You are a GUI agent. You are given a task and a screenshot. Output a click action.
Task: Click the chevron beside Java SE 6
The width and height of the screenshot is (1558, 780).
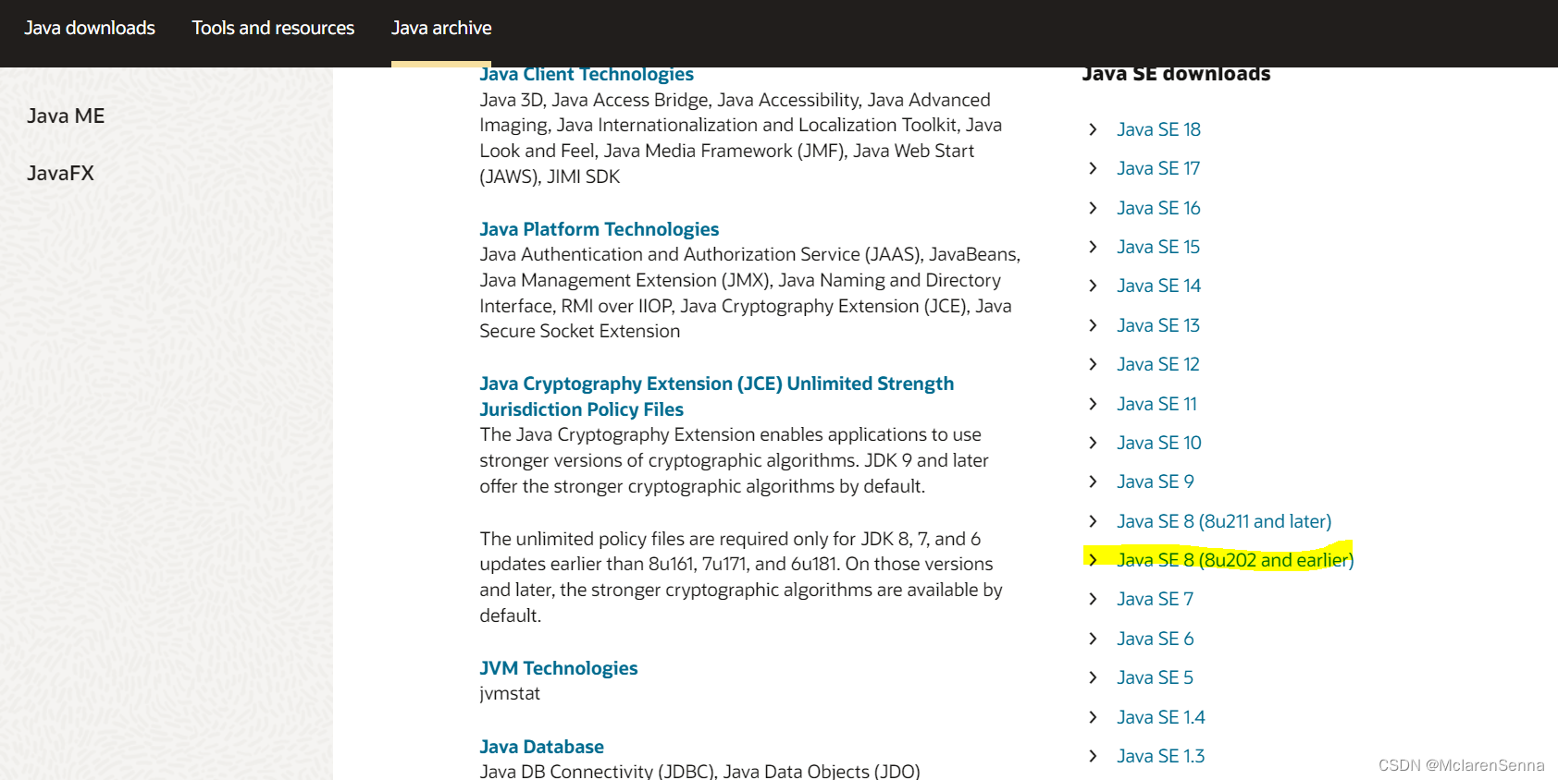pos(1093,639)
